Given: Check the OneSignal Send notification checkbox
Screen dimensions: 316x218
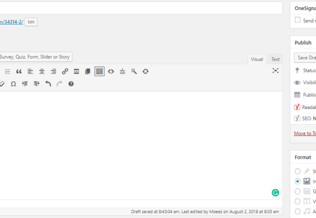Looking at the screenshot, I should (x=297, y=20).
